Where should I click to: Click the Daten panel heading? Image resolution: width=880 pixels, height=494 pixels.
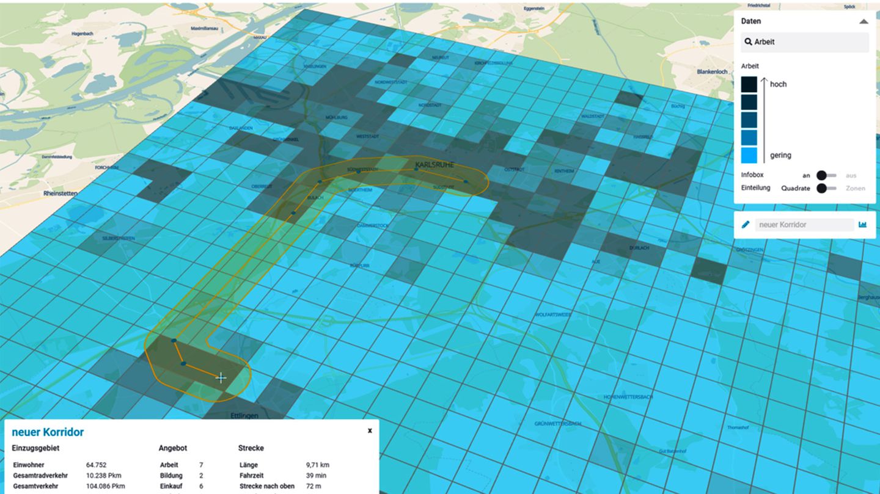751,21
